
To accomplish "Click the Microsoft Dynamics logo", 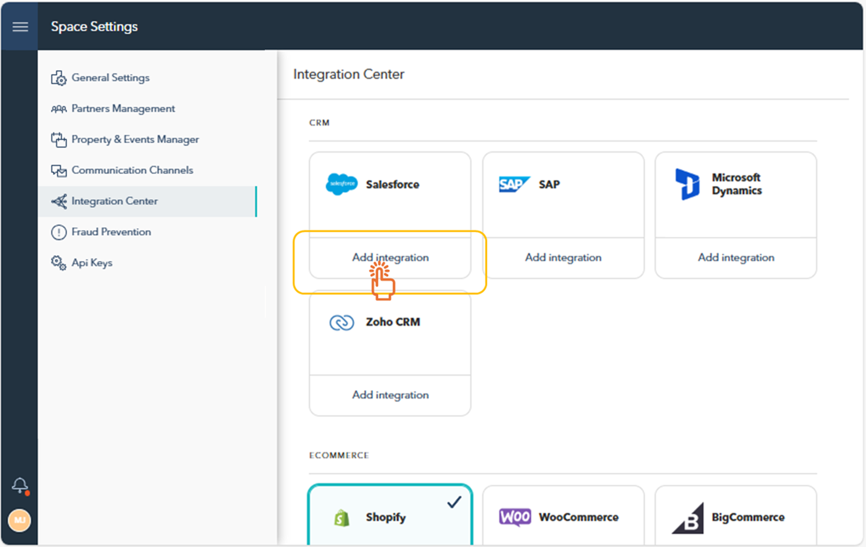I will click(x=688, y=184).
